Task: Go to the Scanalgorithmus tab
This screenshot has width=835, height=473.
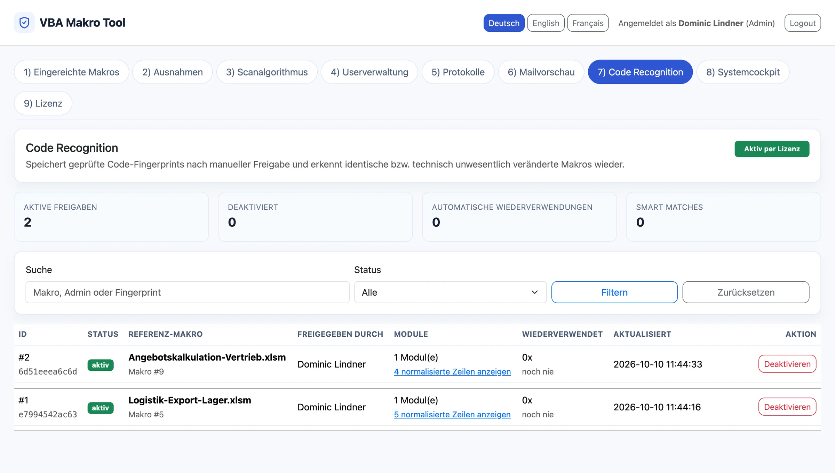Action: [x=267, y=72]
